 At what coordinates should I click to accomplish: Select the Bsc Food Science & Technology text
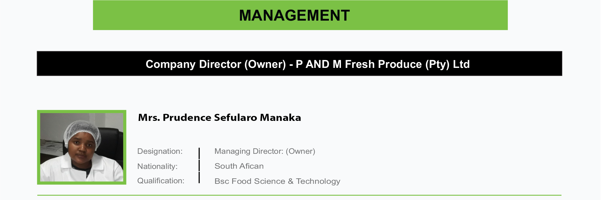[277, 181]
